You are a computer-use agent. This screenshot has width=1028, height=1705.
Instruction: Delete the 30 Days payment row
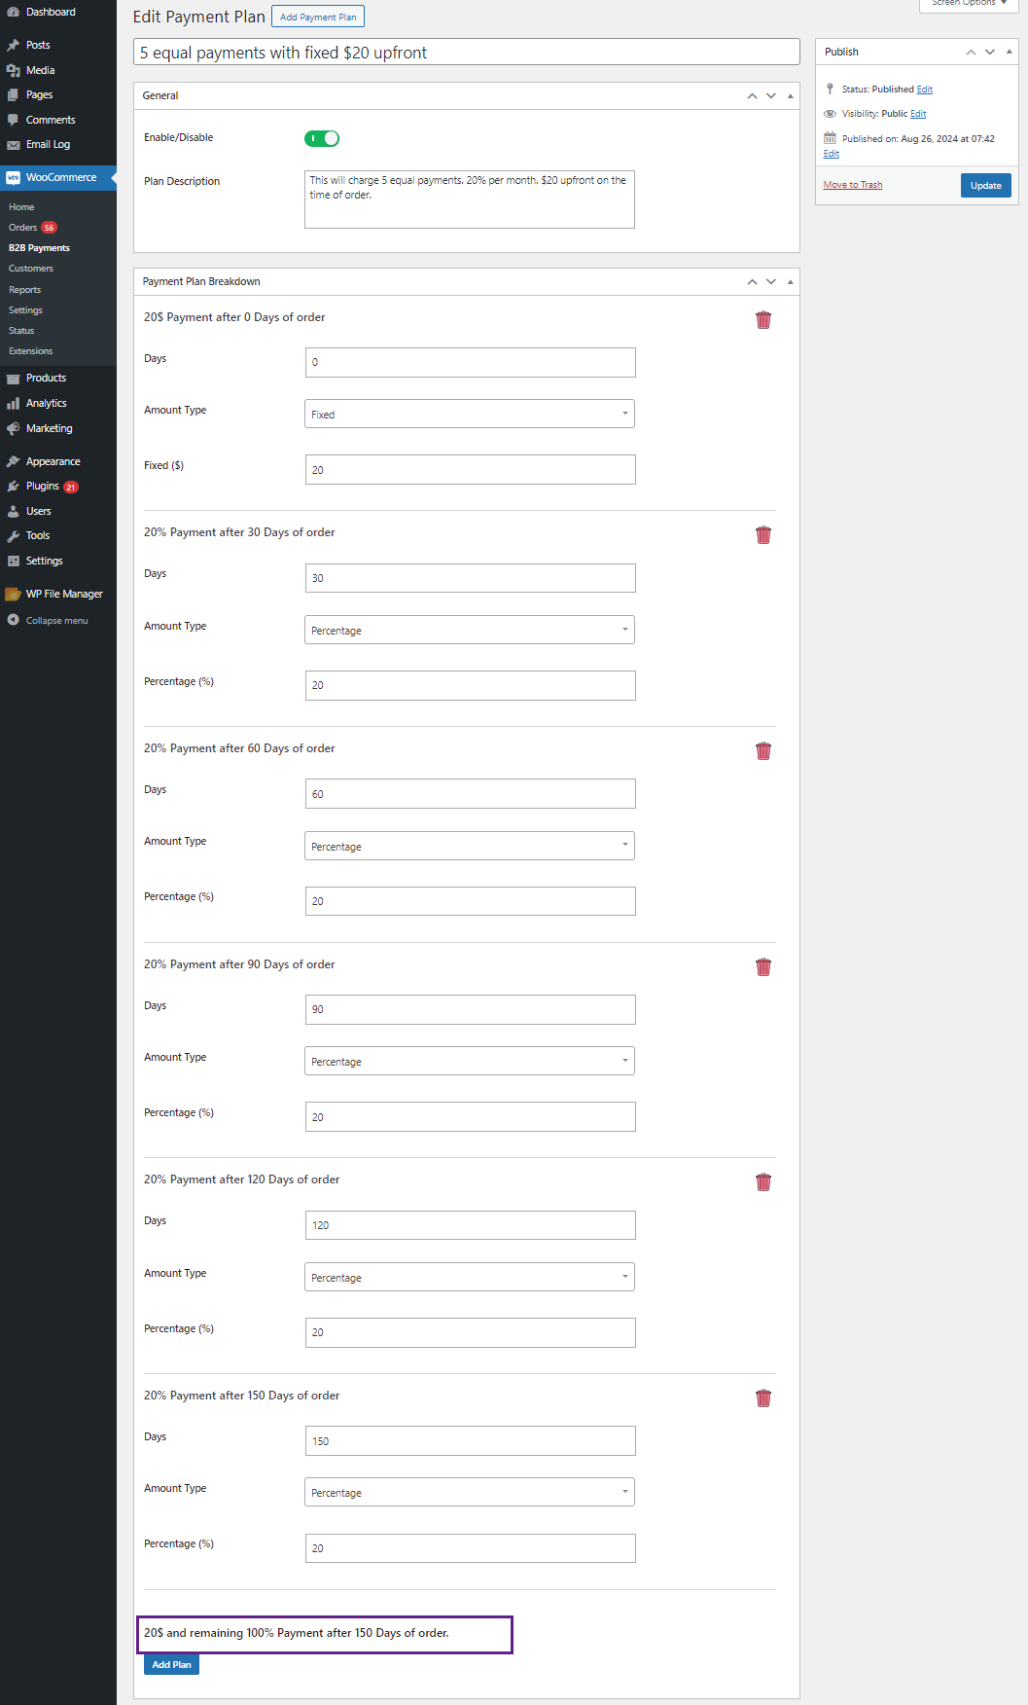point(763,535)
